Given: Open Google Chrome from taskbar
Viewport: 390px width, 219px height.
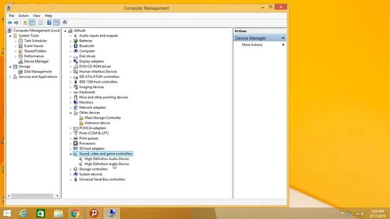Looking at the screenshot, I should click(x=75, y=214).
